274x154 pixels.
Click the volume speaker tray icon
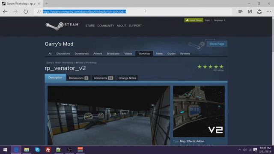[245, 150]
